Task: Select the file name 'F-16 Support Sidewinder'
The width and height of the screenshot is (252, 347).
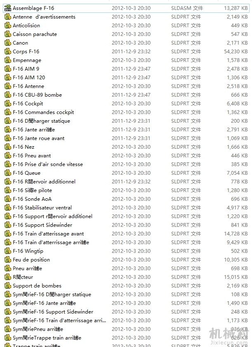Action: click(x=42, y=225)
